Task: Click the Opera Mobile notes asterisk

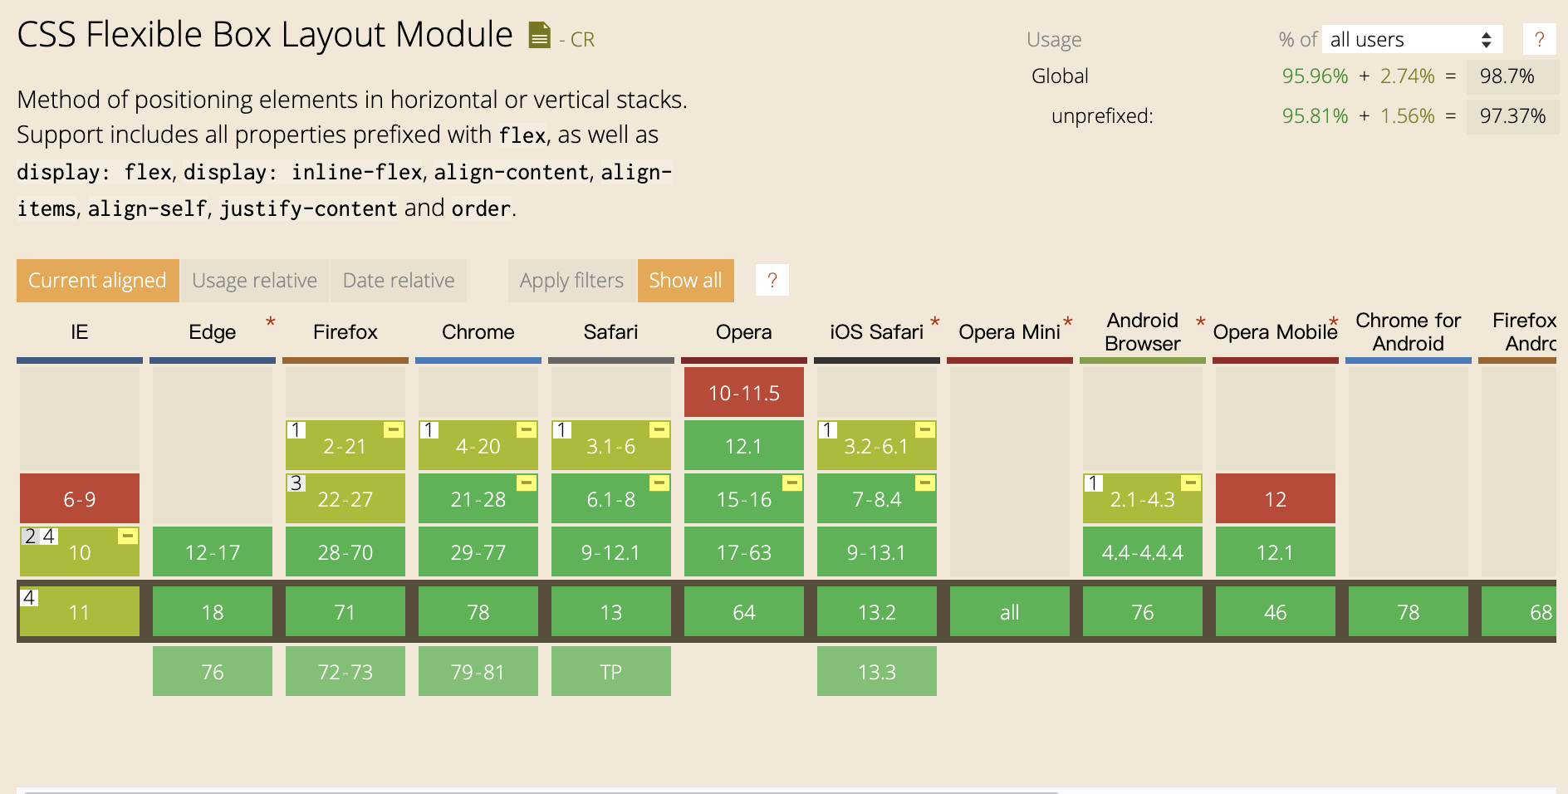Action: (x=1333, y=322)
